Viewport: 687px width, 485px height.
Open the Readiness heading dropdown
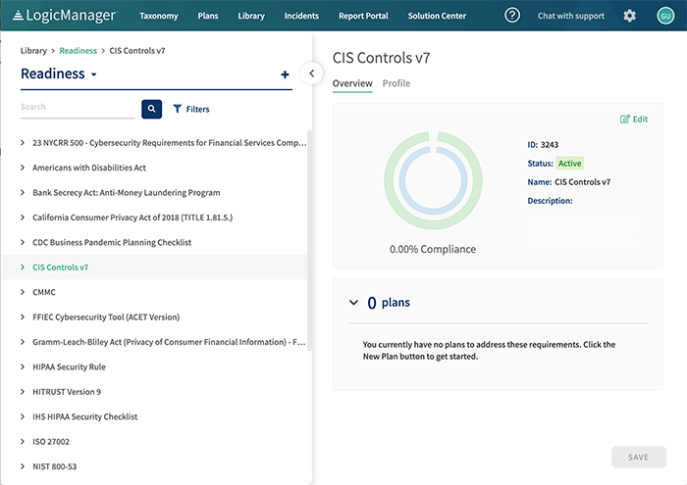pos(58,73)
